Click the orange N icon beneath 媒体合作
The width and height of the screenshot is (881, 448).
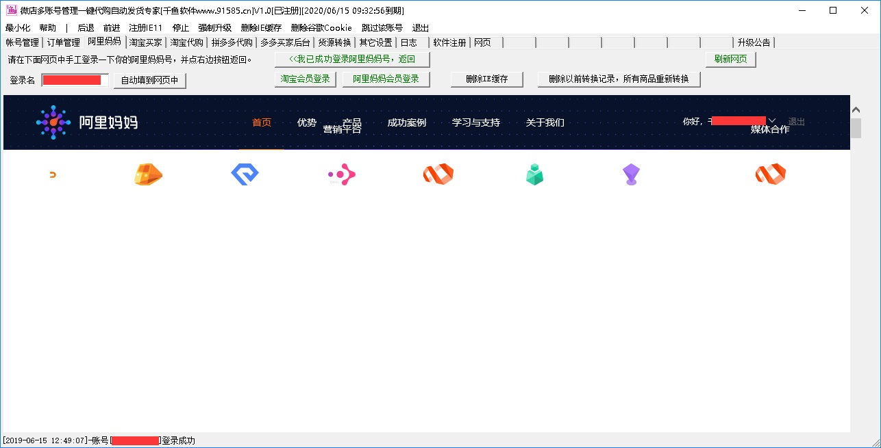tap(770, 175)
